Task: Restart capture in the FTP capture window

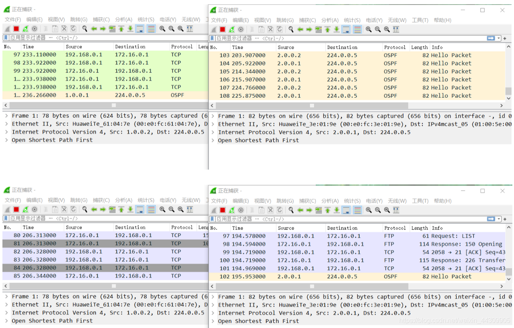Action: pos(231,210)
